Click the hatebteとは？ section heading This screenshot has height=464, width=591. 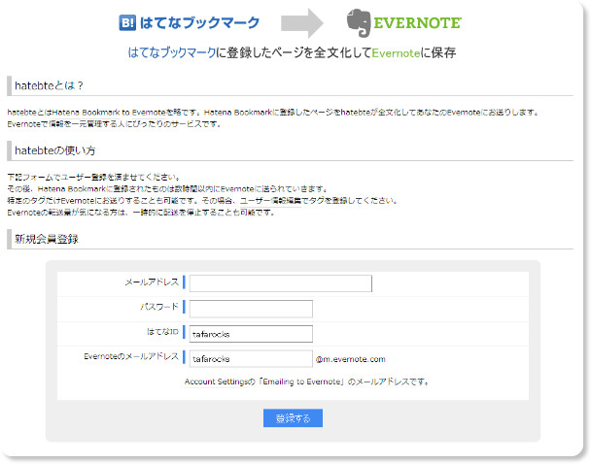pyautogui.click(x=49, y=85)
